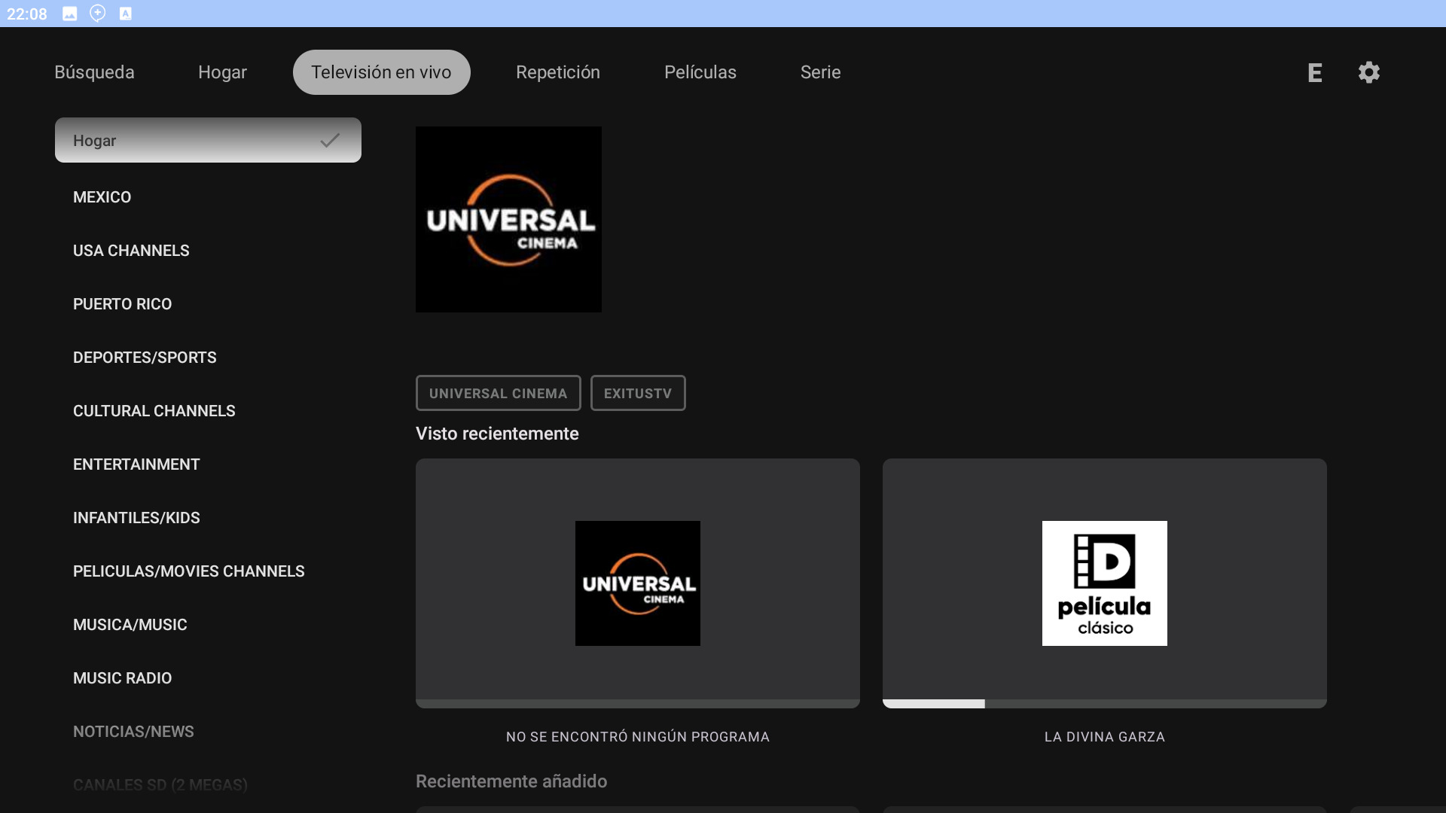The height and width of the screenshot is (813, 1446).
Task: Open the Búsqueda tab
Action: click(x=94, y=72)
